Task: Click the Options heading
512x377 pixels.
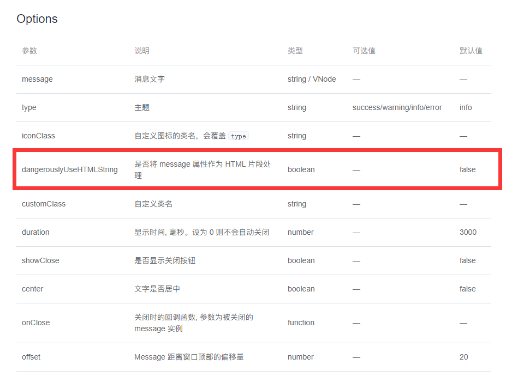Action: (37, 18)
